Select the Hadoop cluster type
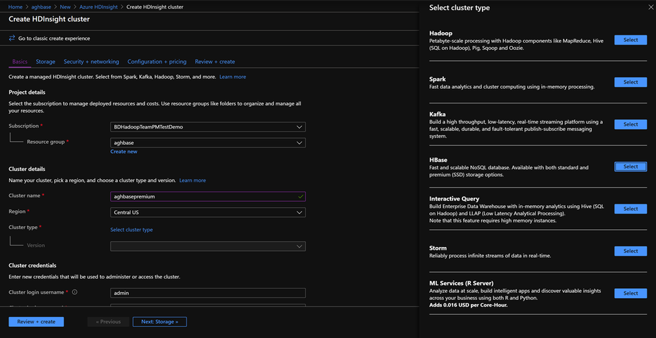This screenshot has width=656, height=338. (x=630, y=40)
